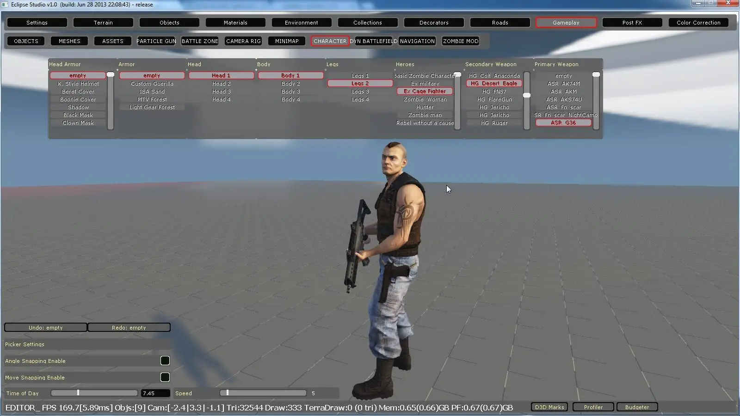Select HG Ruger secondary weapon
This screenshot has width=740, height=416.
coord(494,123)
